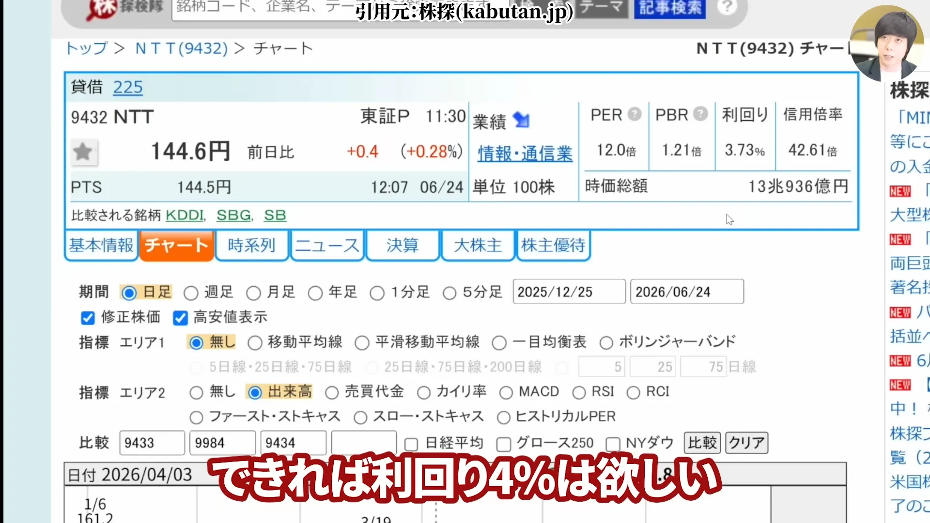Open the チャート tab
930x523 pixels.
click(177, 246)
